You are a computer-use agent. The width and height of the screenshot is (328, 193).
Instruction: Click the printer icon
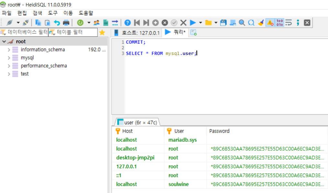66,23
